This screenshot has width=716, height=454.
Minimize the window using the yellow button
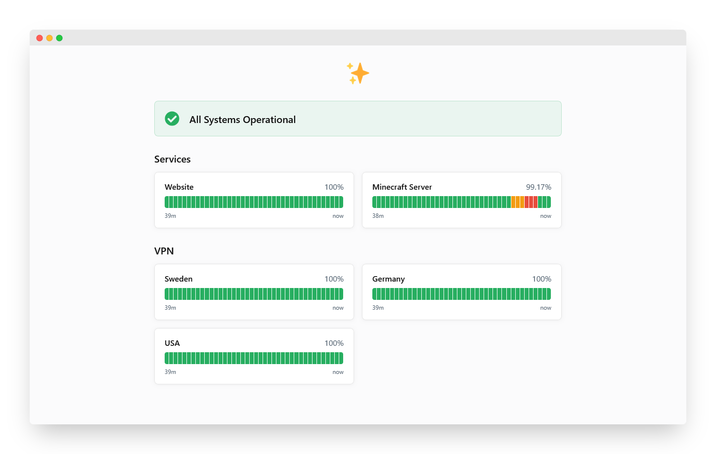coord(49,38)
